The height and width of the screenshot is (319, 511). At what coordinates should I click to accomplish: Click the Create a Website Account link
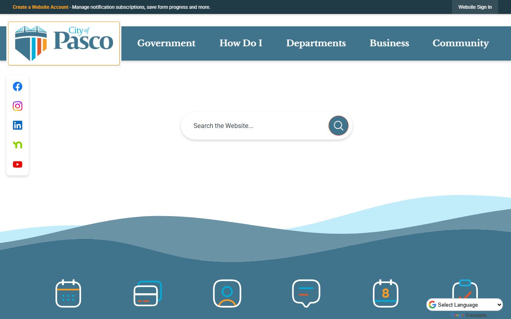click(40, 7)
